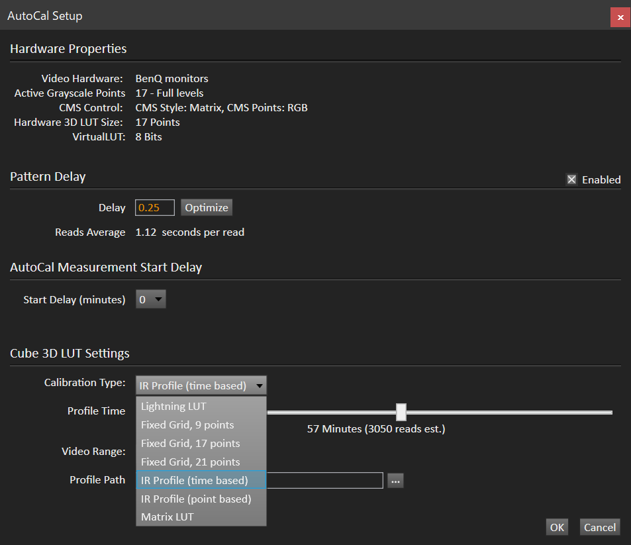This screenshot has height=545, width=631.
Task: Cancel the AutoCal Setup dialog
Action: point(600,527)
